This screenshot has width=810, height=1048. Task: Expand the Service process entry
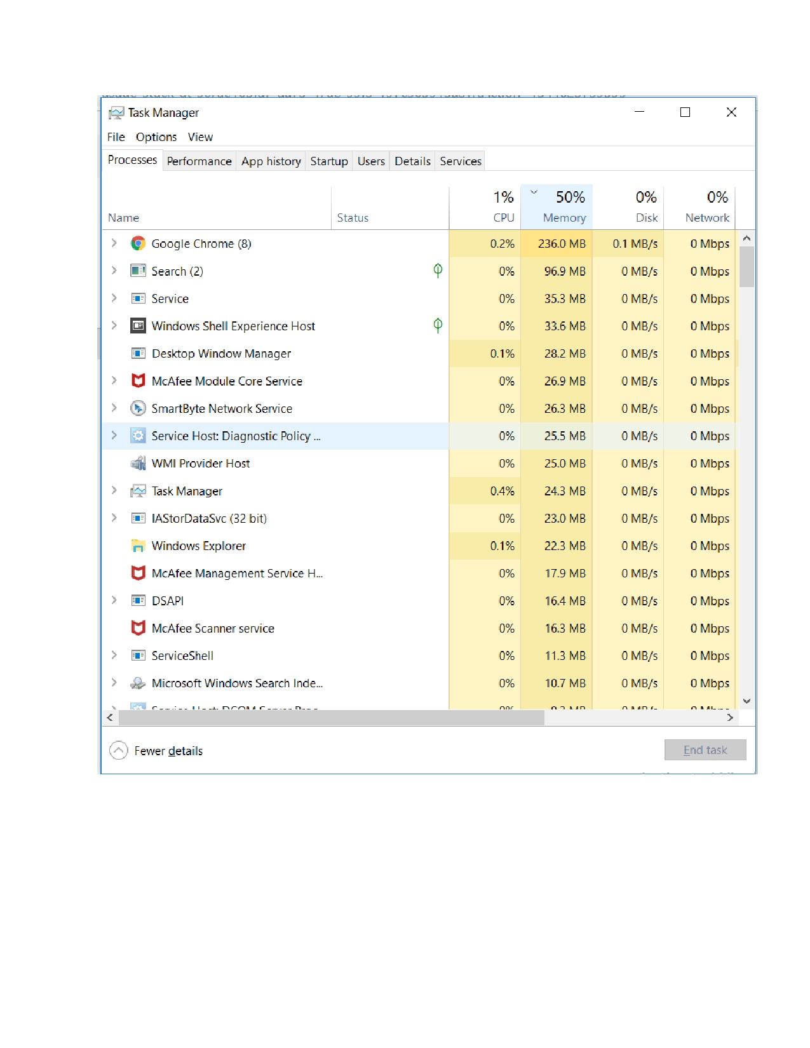click(x=114, y=298)
